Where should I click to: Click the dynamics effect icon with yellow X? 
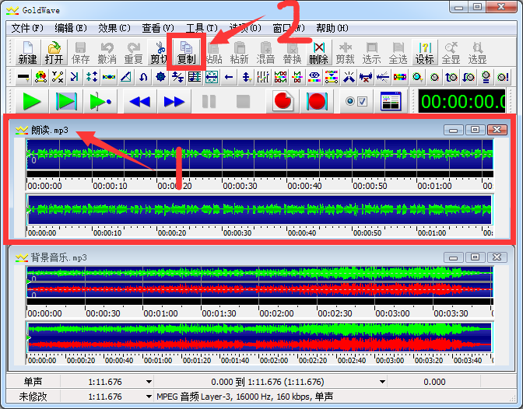click(x=58, y=77)
